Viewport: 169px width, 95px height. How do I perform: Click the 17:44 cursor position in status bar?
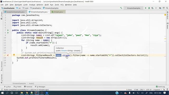pos(136,90)
